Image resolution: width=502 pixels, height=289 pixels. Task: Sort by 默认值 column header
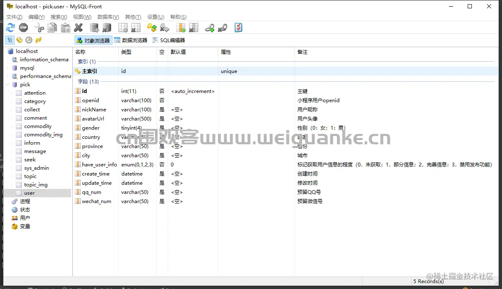[x=193, y=52]
